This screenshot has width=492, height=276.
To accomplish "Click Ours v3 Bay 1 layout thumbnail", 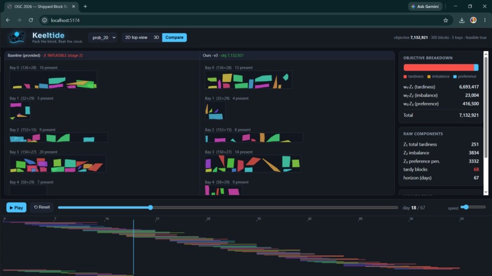I will (215, 111).
